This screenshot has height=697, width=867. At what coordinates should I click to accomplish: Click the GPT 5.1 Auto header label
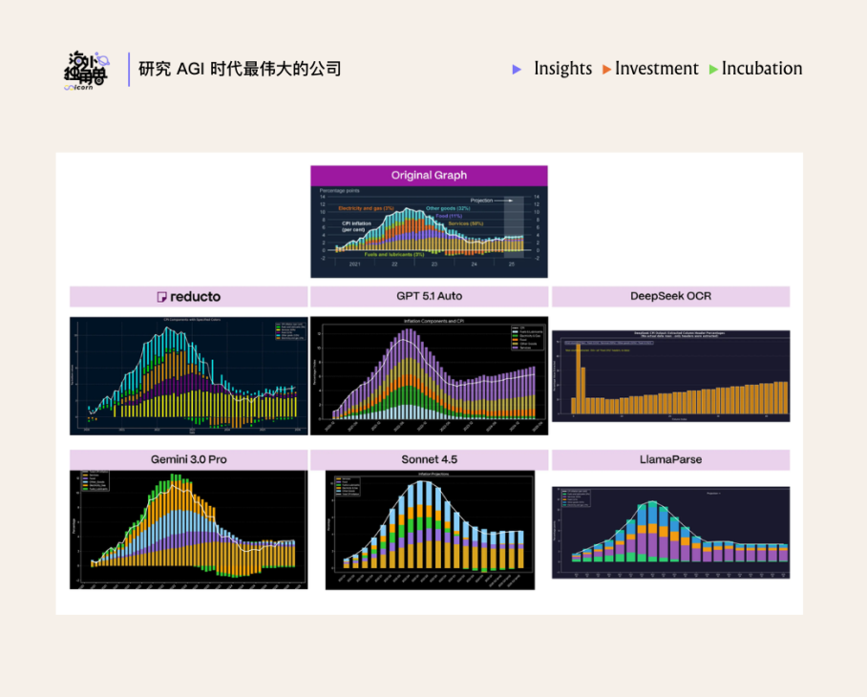(x=429, y=296)
